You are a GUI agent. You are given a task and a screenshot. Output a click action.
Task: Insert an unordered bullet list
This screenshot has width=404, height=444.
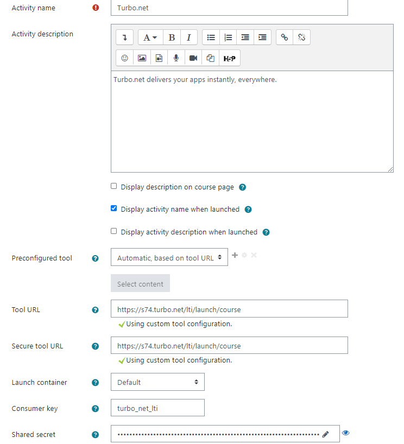click(211, 37)
